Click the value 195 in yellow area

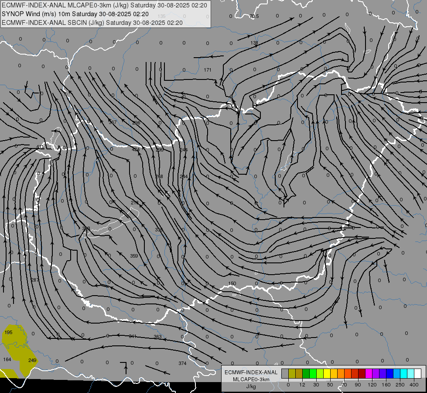(x=8, y=332)
